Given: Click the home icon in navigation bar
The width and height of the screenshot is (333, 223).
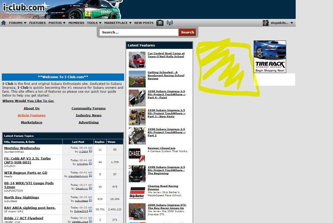Looking at the screenshot, I should pyautogui.click(x=4, y=23).
